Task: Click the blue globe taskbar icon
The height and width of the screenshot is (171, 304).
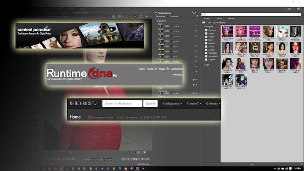Action: pos(120,169)
